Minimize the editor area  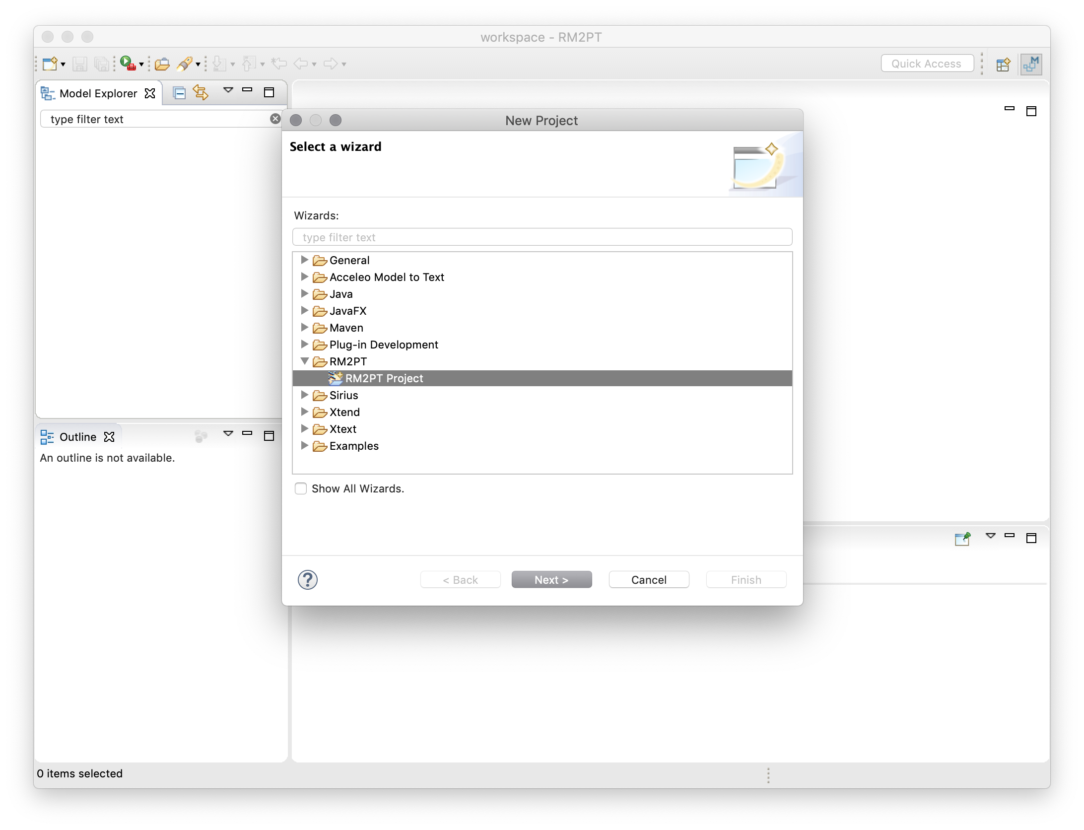[x=1010, y=108]
